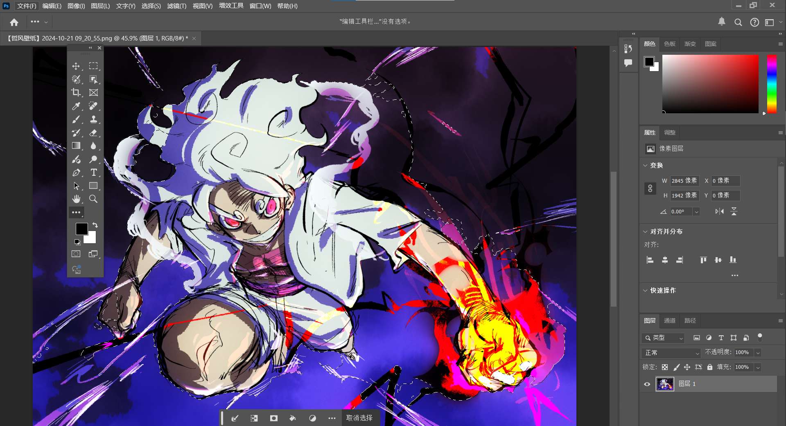Hide 图层 1 with the eye icon
The height and width of the screenshot is (426, 786).
click(x=647, y=384)
